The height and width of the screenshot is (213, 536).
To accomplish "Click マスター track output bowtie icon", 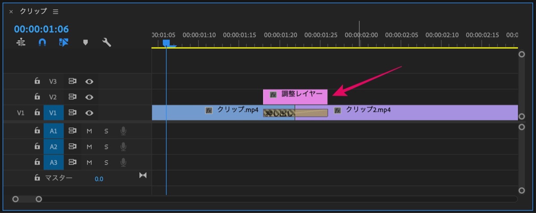I will tap(143, 176).
